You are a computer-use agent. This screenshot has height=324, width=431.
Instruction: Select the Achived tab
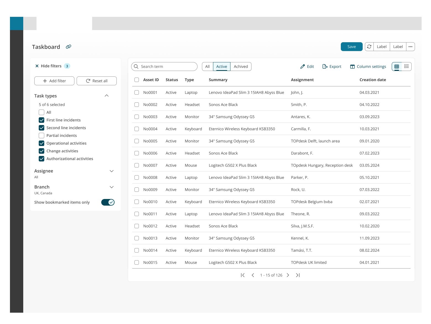click(241, 67)
